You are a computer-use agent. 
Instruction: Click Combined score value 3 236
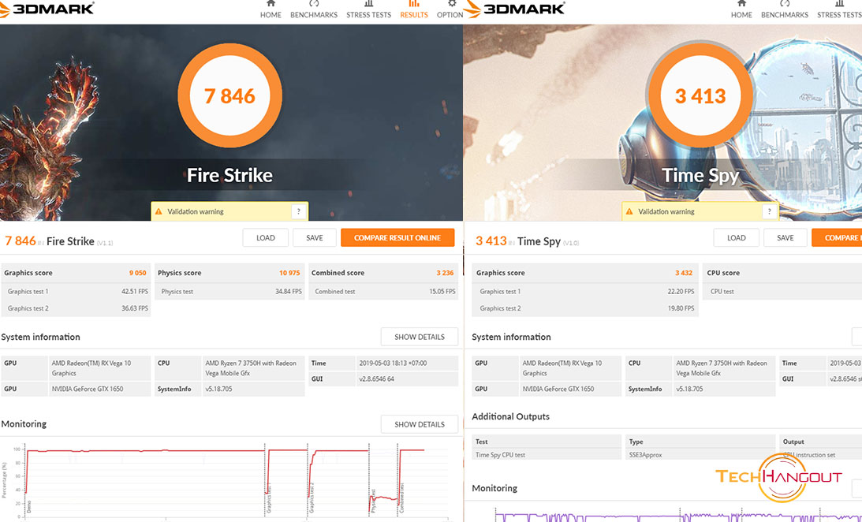point(445,273)
